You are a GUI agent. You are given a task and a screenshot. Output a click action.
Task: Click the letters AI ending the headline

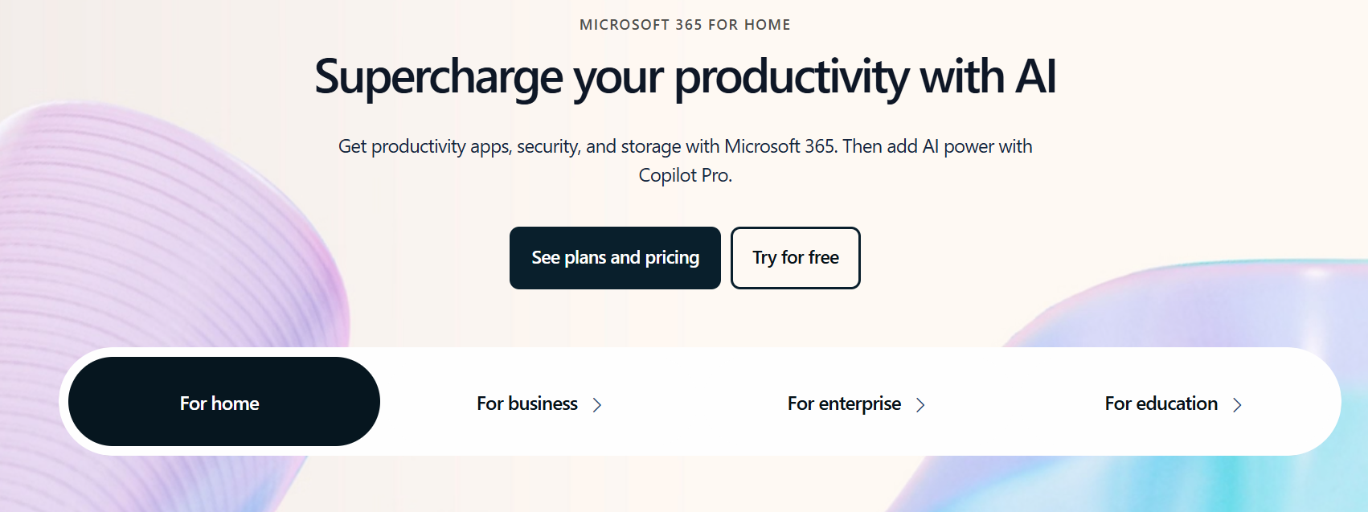click(1035, 77)
